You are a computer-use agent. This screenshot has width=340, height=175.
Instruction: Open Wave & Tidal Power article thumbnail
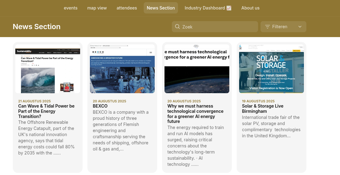point(48,69)
